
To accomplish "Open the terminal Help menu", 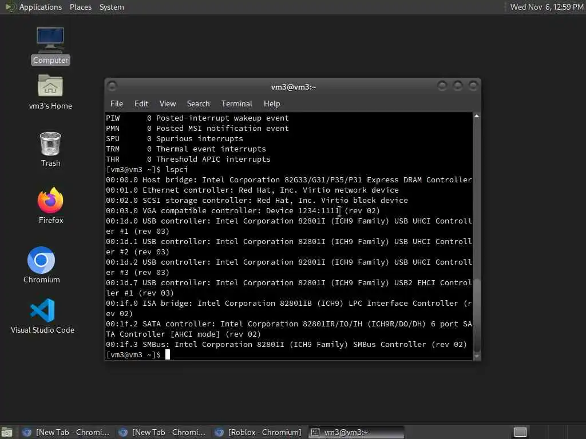I will pos(272,104).
